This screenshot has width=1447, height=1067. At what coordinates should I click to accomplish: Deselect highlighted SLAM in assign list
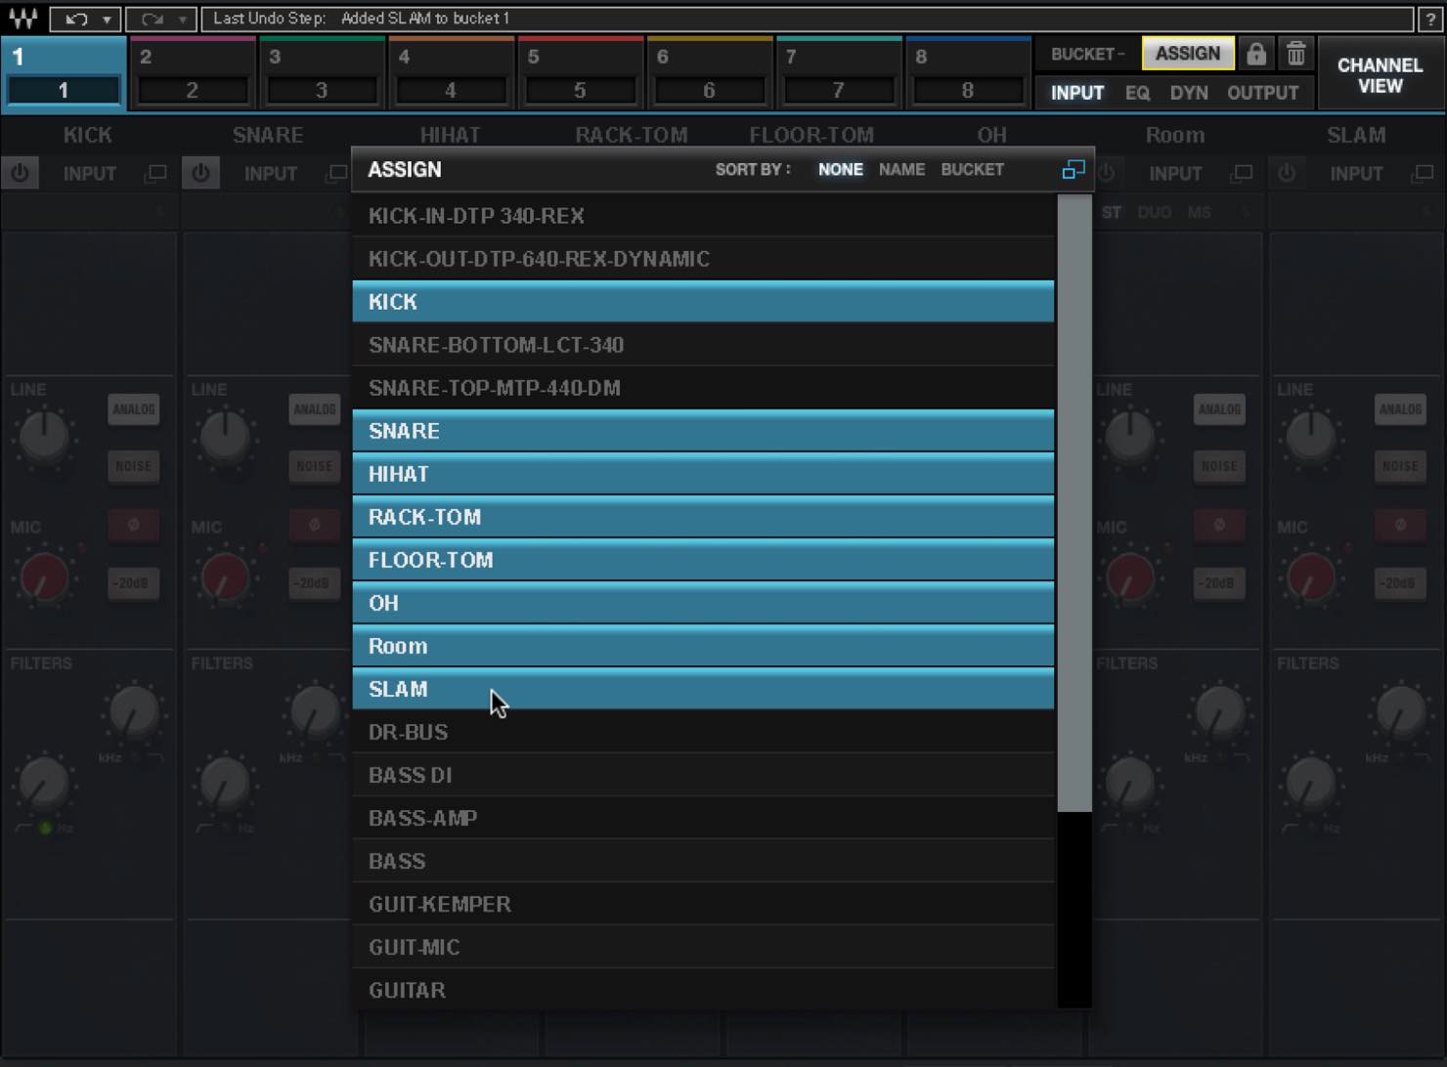[x=703, y=689]
